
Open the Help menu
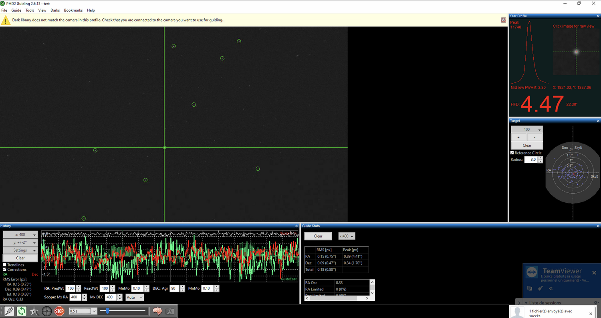click(x=91, y=10)
